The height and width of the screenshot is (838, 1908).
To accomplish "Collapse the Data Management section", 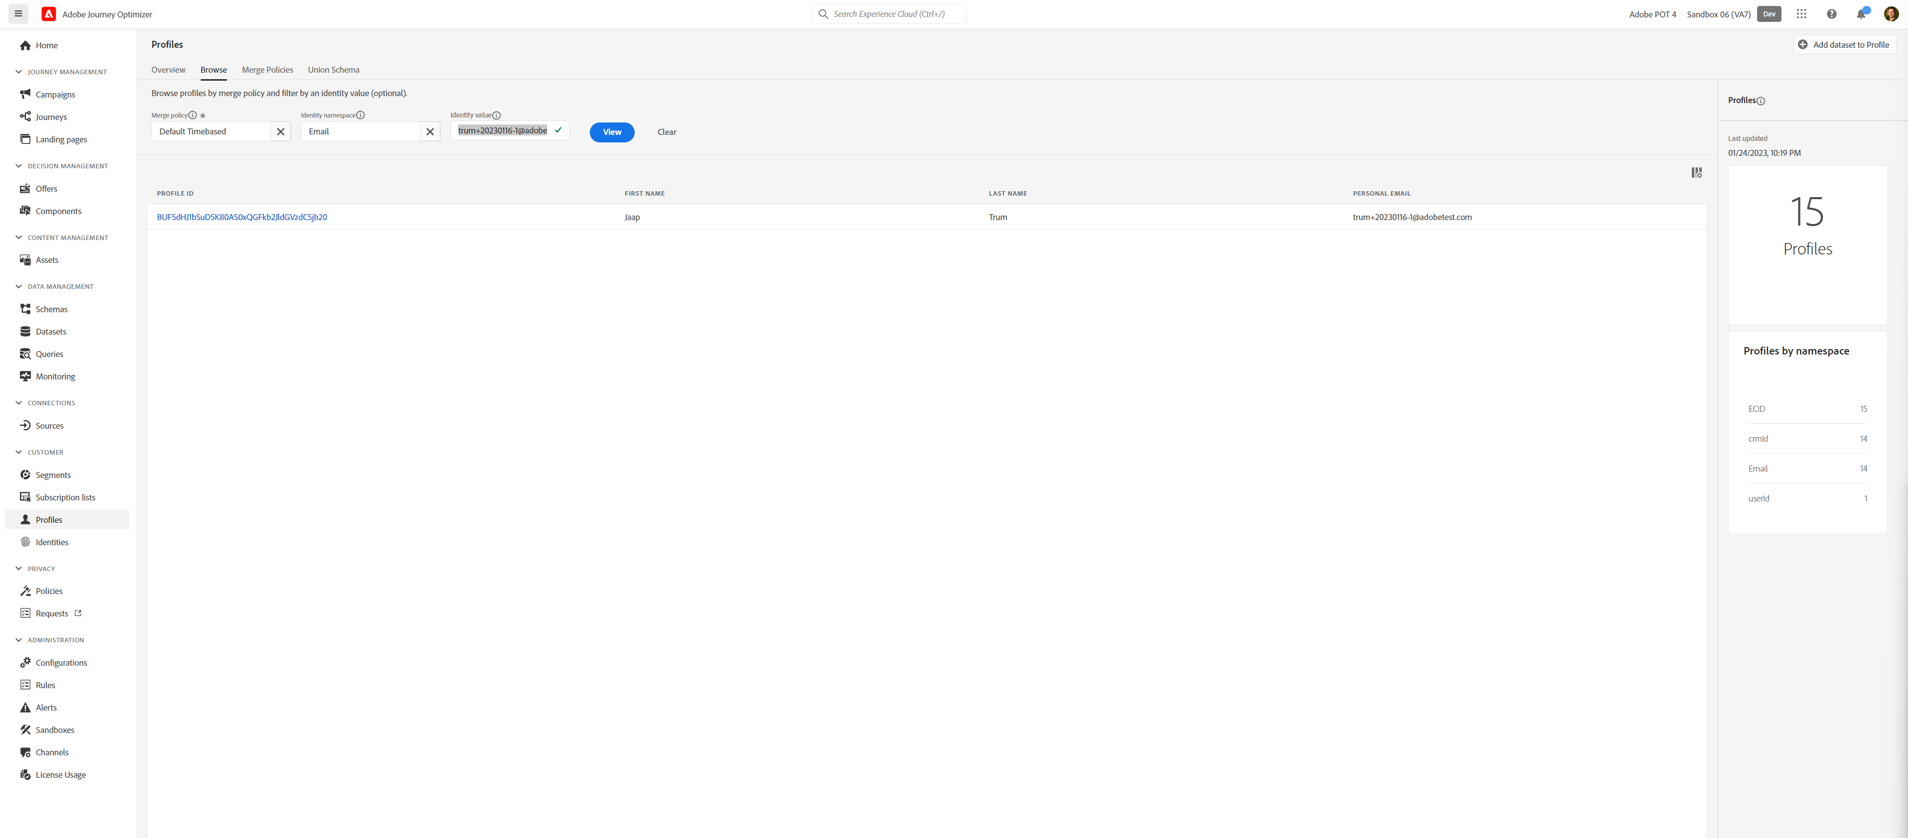I will [x=18, y=286].
